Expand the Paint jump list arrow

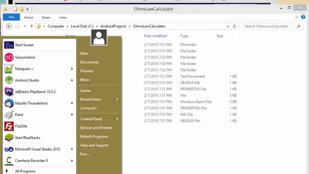pos(72,115)
